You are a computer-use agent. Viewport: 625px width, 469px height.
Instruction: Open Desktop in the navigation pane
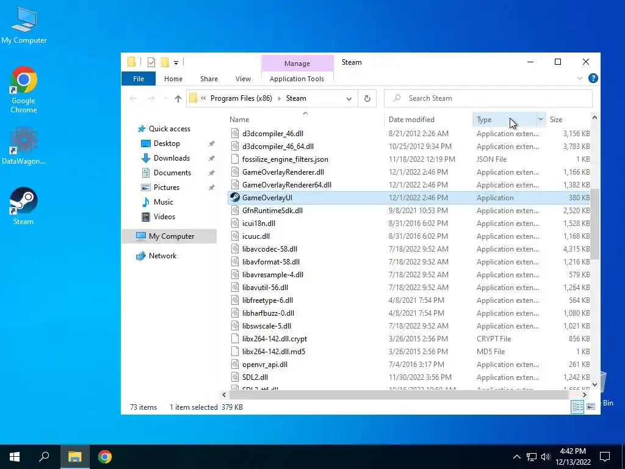click(x=167, y=143)
